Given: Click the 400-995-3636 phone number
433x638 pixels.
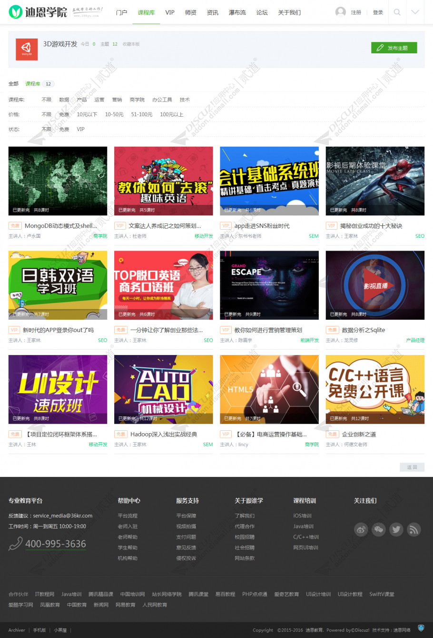Looking at the screenshot, I should [x=56, y=544].
